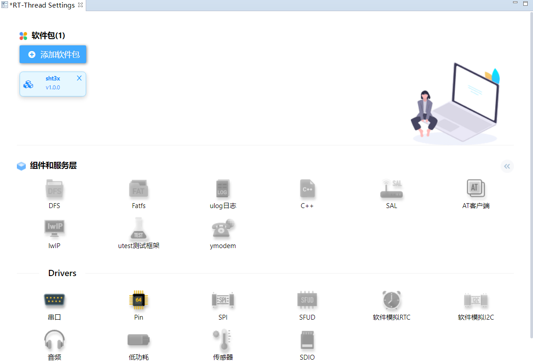Click the sht3x package cube icon
Screen dimensions: 533x361
tap(28, 84)
